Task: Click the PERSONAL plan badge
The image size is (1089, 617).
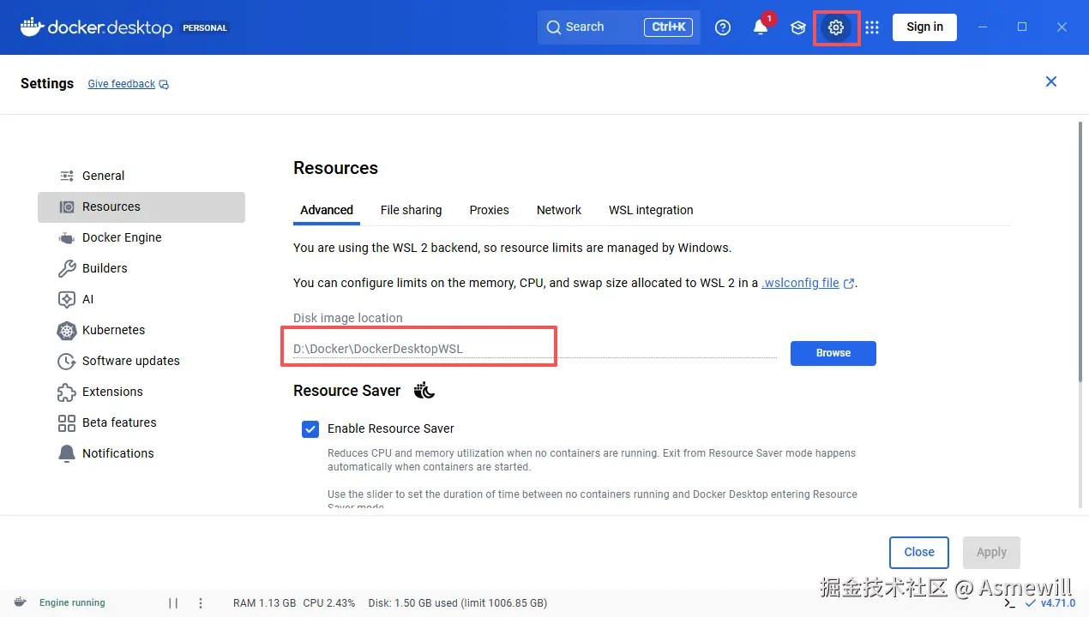Action: [205, 27]
